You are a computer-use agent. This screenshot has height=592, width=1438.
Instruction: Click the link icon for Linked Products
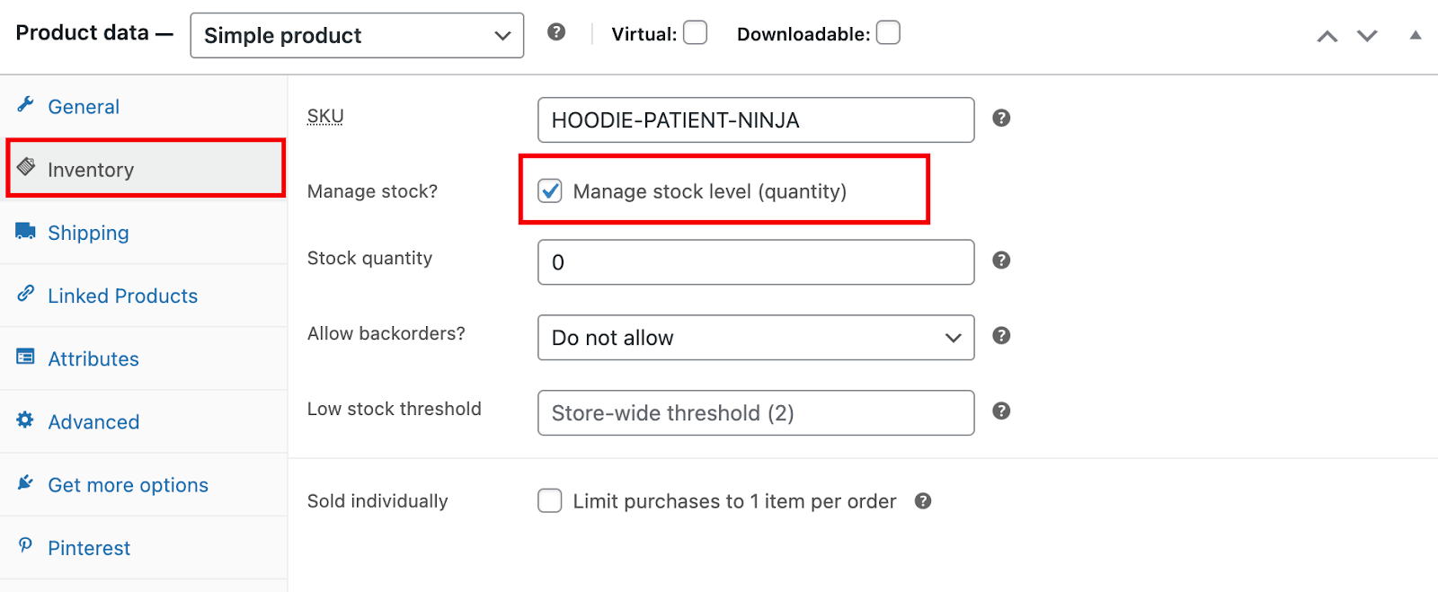(25, 295)
